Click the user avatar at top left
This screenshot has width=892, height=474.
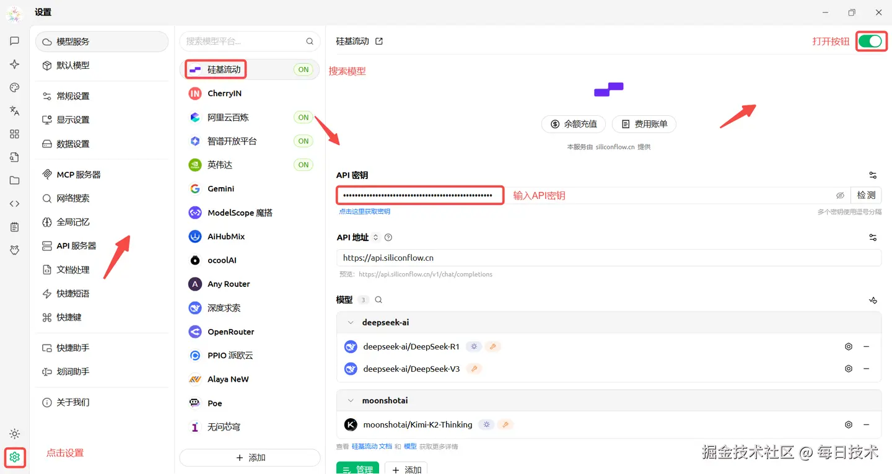(14, 14)
